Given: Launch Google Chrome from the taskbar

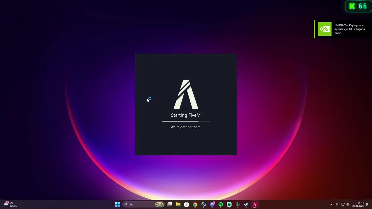Looking at the screenshot, I should click(x=195, y=204).
